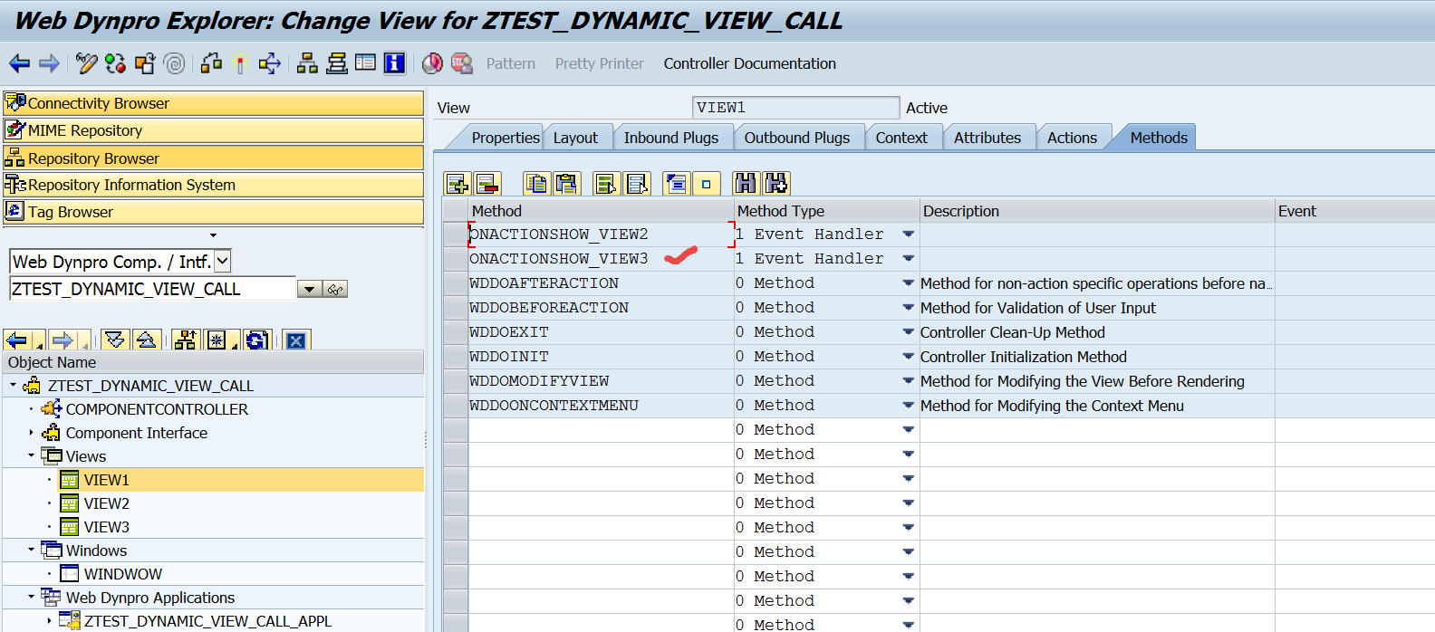Click Controller Documentation button

click(x=749, y=63)
